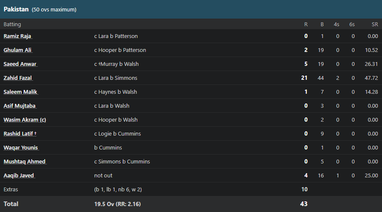382x212 pixels.
Task: View Mushtaq Ahmed player page
Action: 25,162
